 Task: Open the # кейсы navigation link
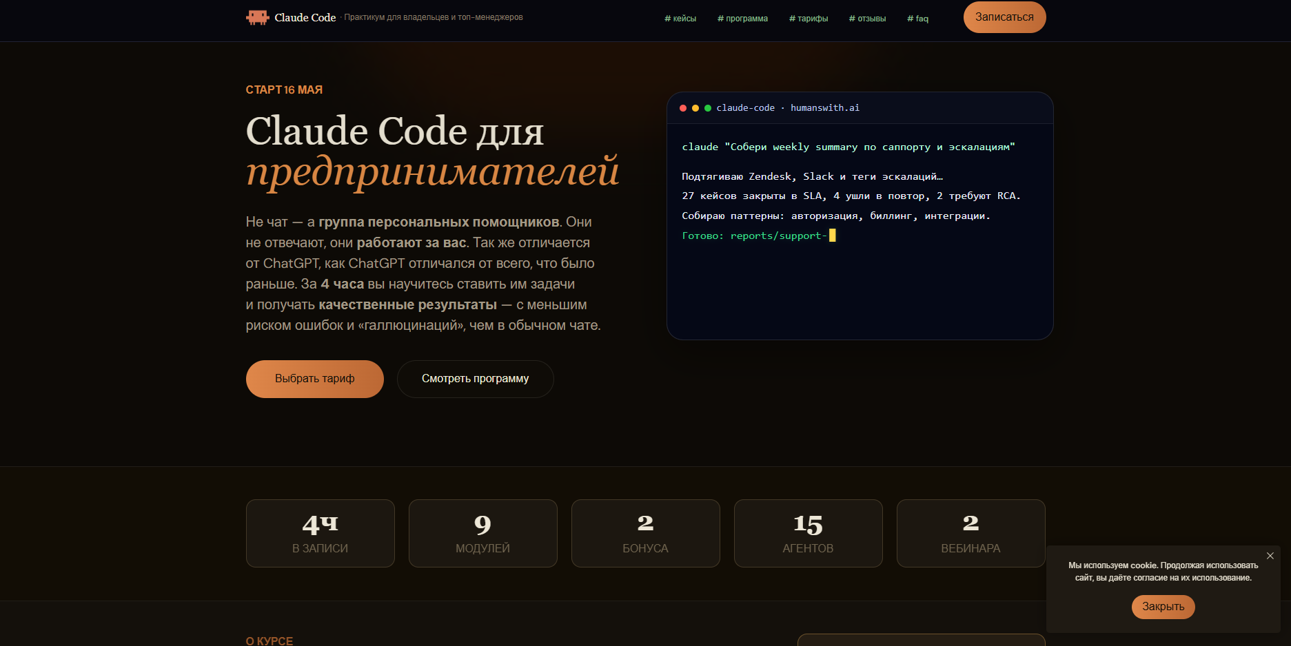point(680,19)
